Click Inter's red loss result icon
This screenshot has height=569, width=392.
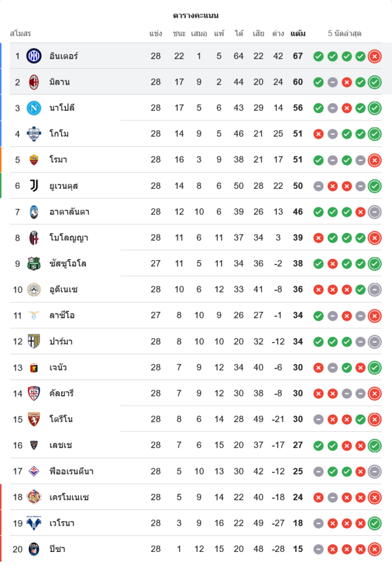pyautogui.click(x=374, y=56)
